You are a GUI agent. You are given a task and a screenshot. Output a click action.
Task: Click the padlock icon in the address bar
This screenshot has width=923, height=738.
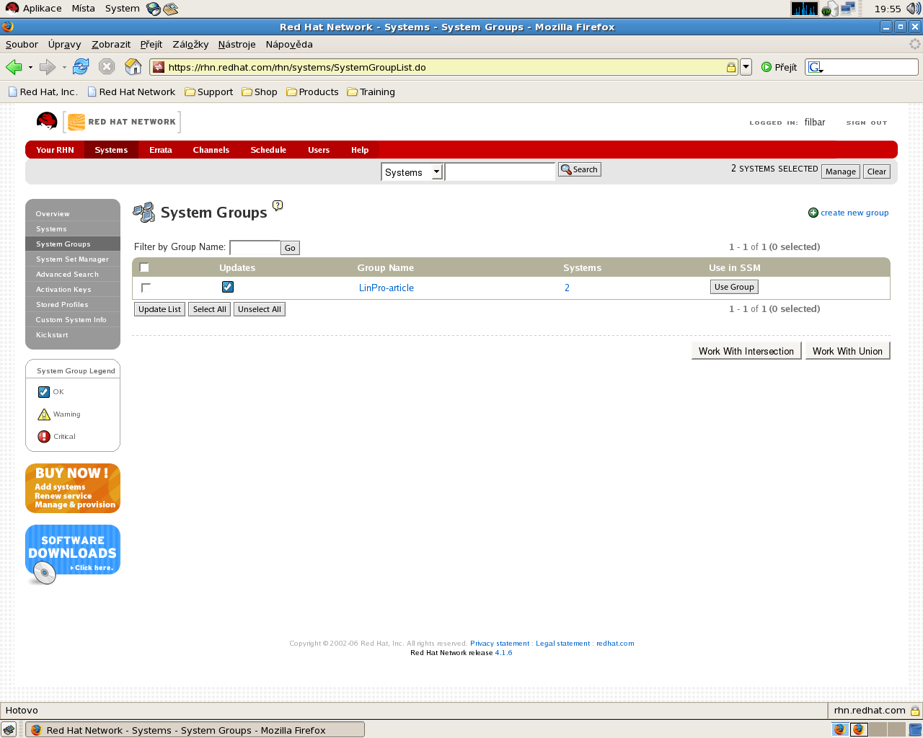pos(731,67)
